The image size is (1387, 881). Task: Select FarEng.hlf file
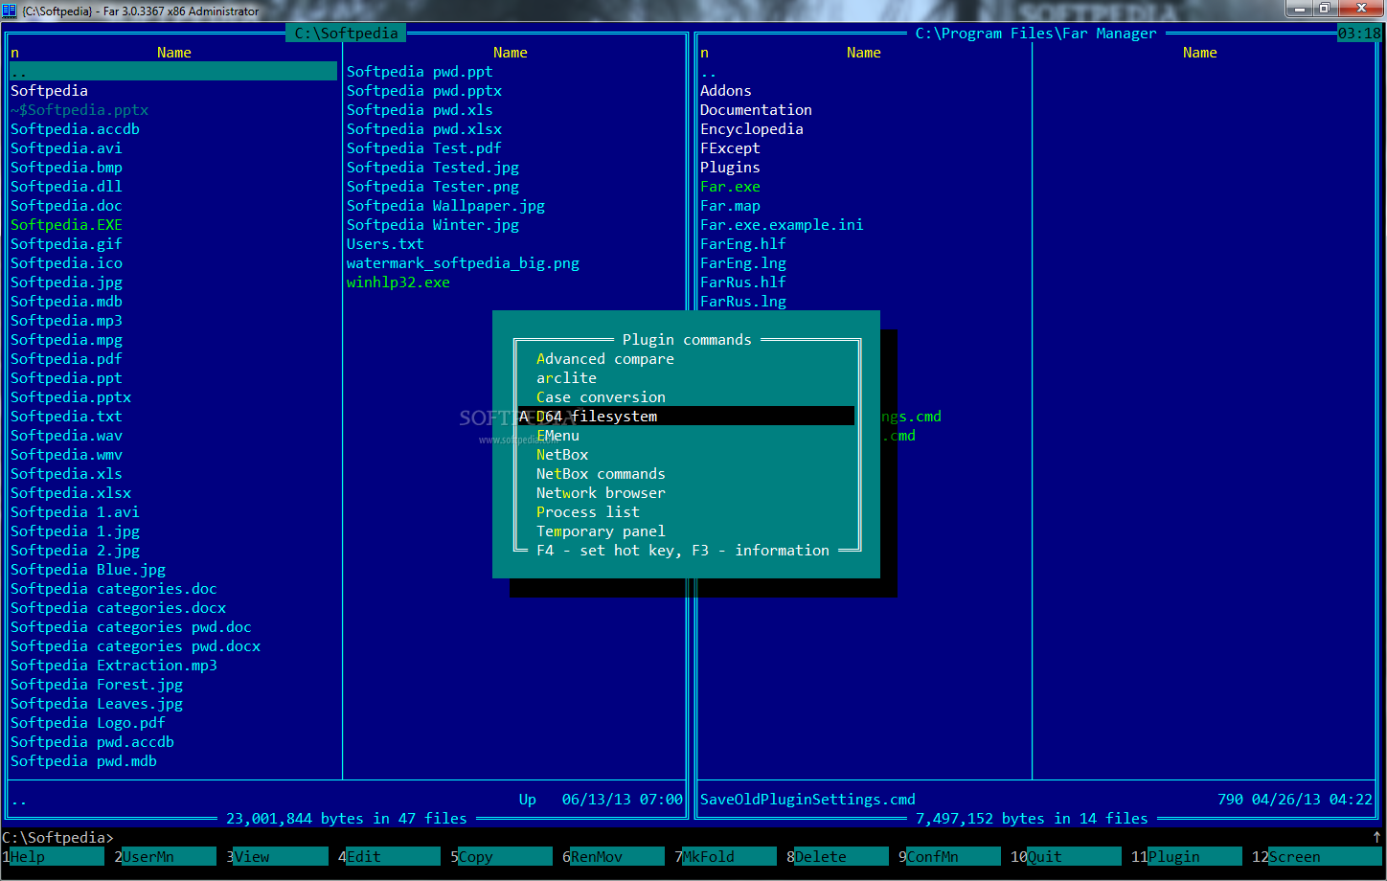pos(743,244)
